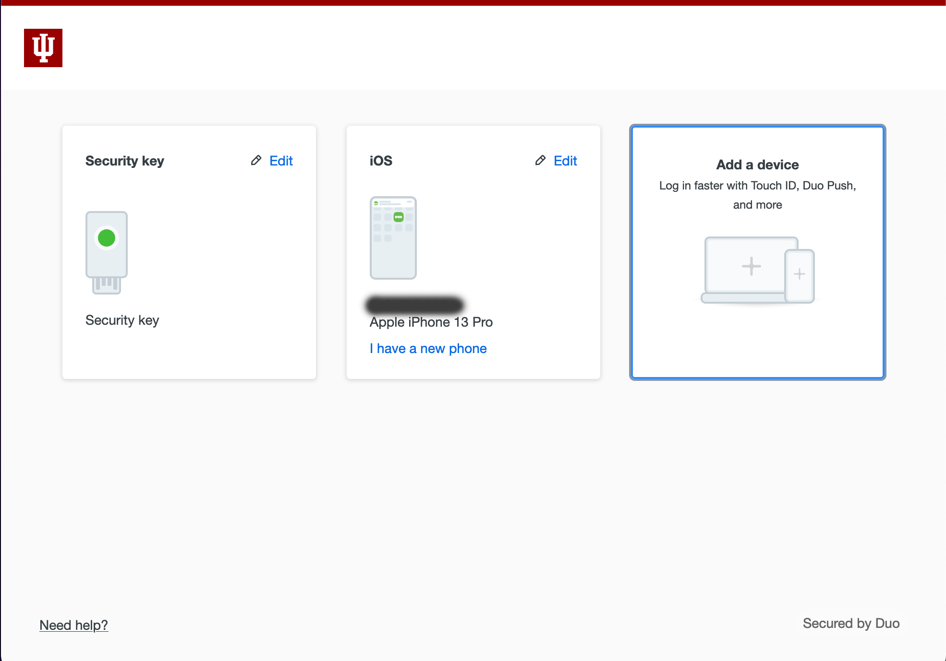Click Security key label below illustration
Screen dimensions: 946x661
click(122, 320)
